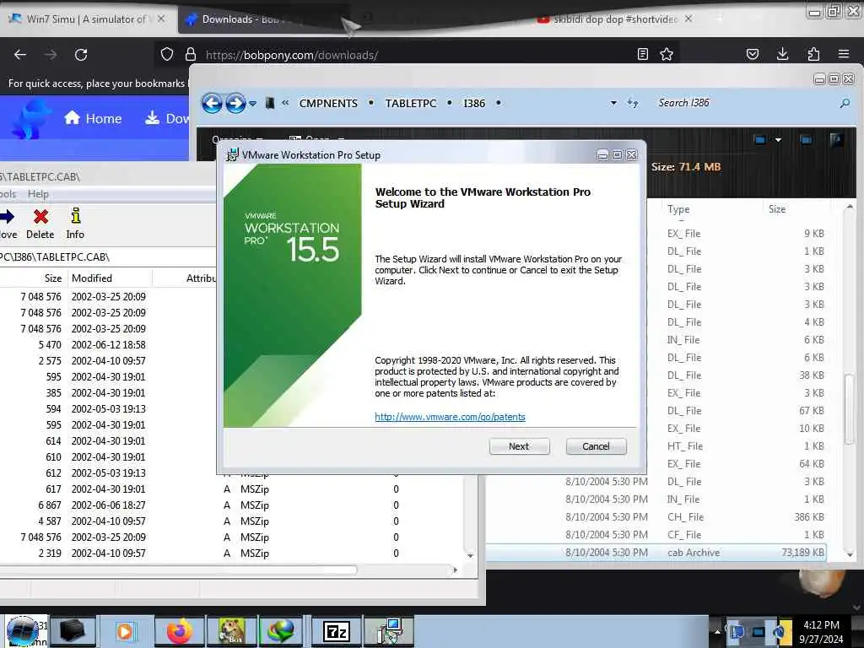Reload the bobpony.com page
Image resolution: width=864 pixels, height=648 pixels.
pos(81,55)
